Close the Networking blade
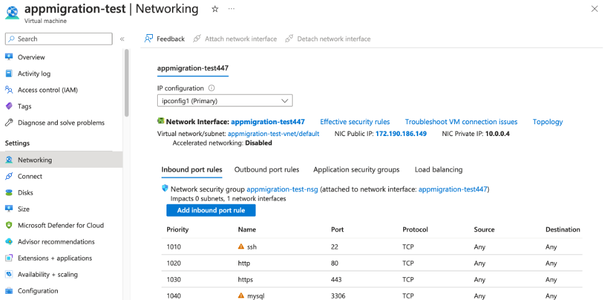Screen dimensions: 605x300 (594, 9)
